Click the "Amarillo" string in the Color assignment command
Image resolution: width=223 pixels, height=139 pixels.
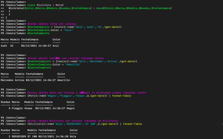point(73,64)
